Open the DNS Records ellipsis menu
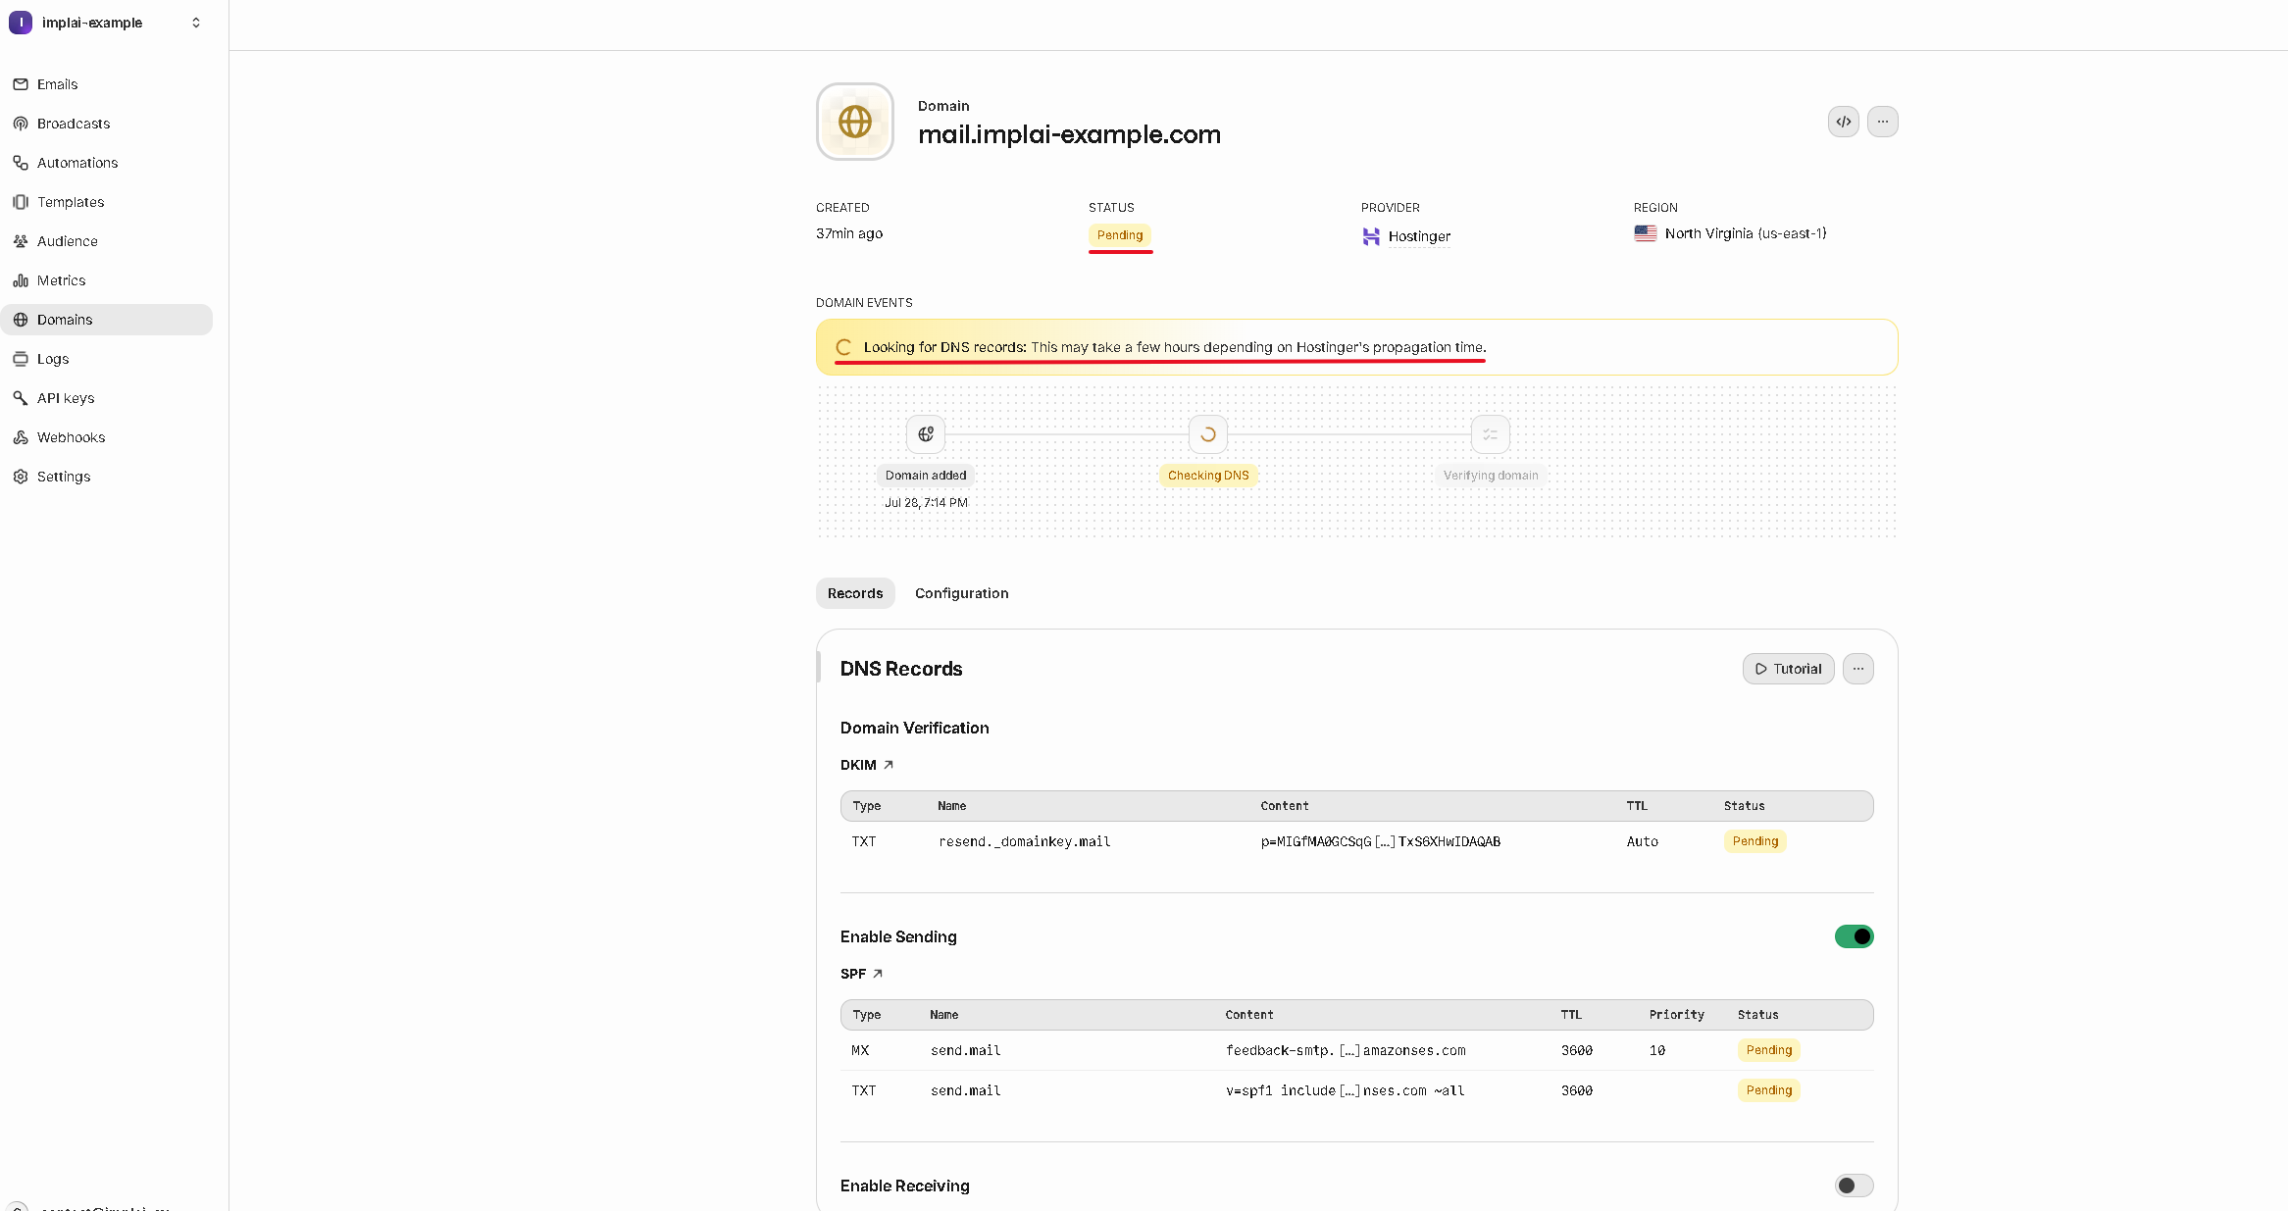The height and width of the screenshot is (1211, 2288). 1858,669
